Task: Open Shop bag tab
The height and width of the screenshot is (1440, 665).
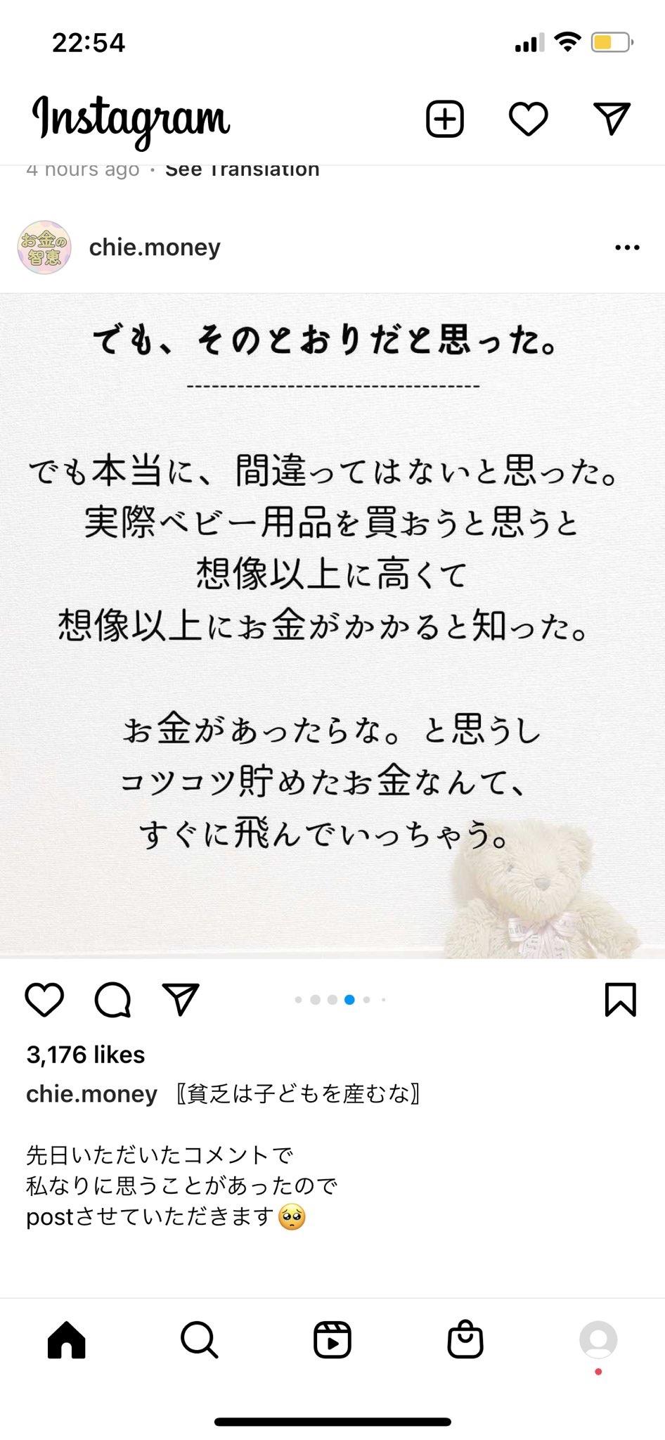Action: (x=465, y=1339)
